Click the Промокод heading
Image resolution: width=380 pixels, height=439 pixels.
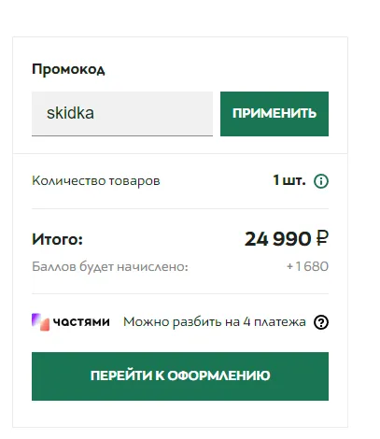coord(68,69)
